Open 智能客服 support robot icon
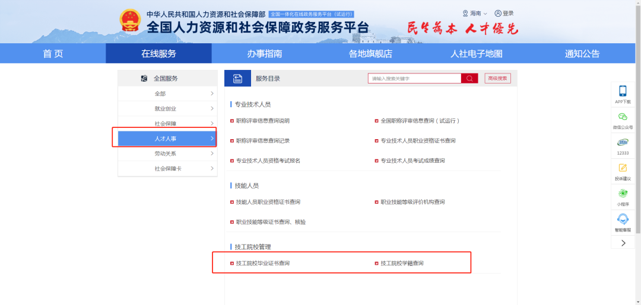Screen dimensions: 641x305 623,220
